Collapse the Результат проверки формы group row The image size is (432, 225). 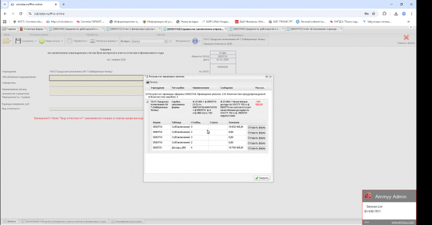147,94
